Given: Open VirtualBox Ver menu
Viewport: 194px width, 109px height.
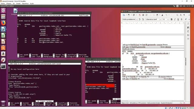Looking at the screenshot, I should pyautogui.click(x=14, y=4).
